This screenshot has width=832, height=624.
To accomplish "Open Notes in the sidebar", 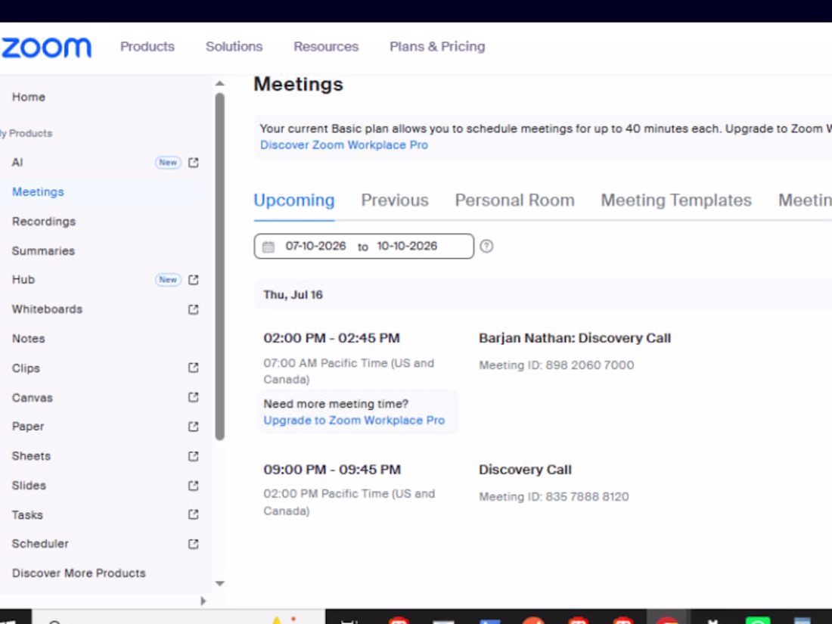I will pos(28,339).
